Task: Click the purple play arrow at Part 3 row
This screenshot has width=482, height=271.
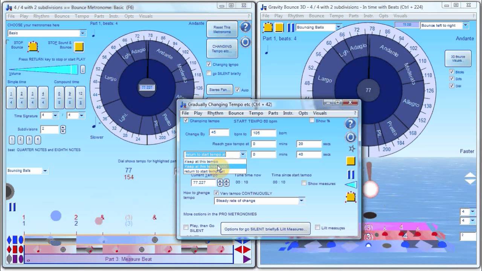Action: pyautogui.click(x=247, y=259)
